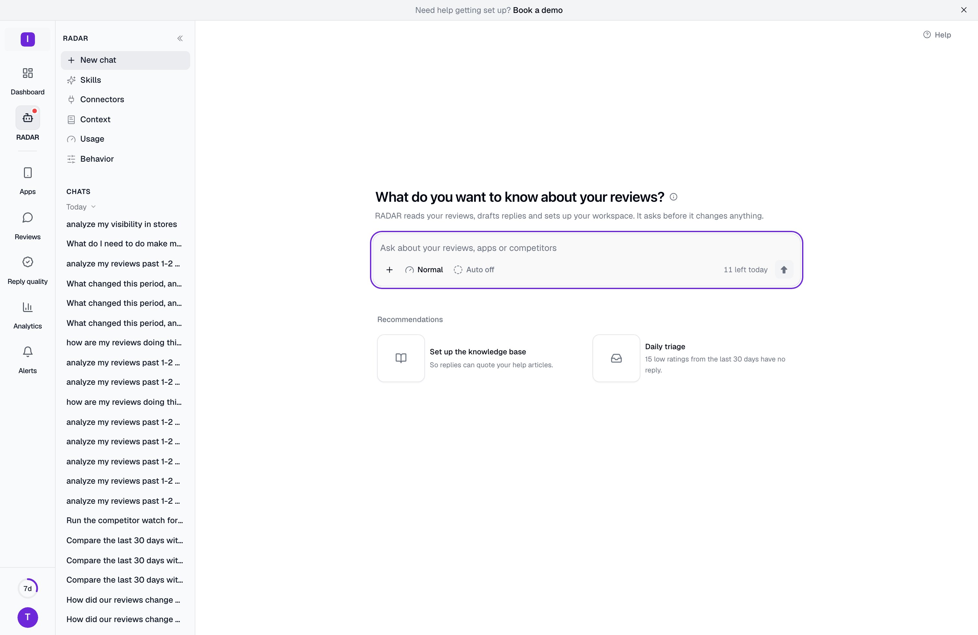Click the purple workspace 'I' logo
The height and width of the screenshot is (635, 978).
(x=27, y=39)
